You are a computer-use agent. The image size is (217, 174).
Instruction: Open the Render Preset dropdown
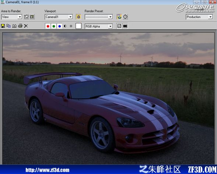pyautogui.click(x=99, y=17)
